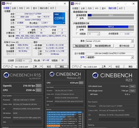This screenshot has width=139, height=128.
Task: Enable the single-thread 参考 checkbox
Action: click(x=77, y=18)
